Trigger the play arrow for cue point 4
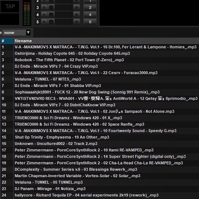The image size is (199, 199). [x=44, y=15]
